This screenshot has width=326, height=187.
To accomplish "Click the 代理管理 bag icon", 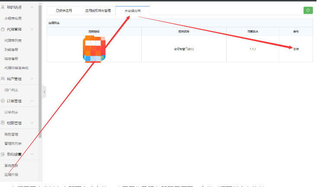I will (3, 29).
